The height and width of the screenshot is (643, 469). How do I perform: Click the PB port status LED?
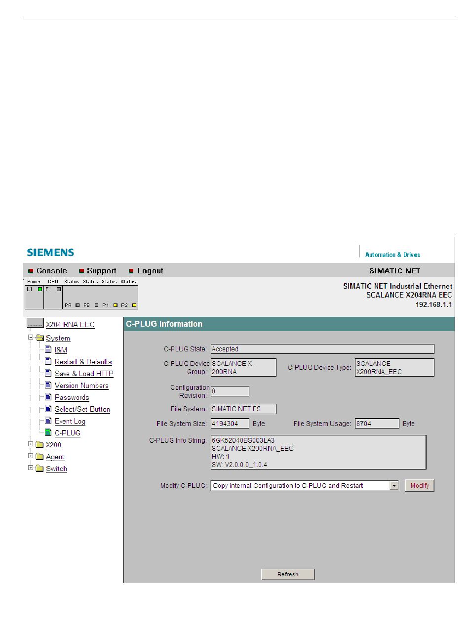pyautogui.click(x=96, y=305)
